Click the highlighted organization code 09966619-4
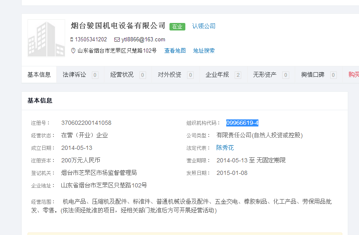This screenshot has height=235, width=359. (x=242, y=123)
